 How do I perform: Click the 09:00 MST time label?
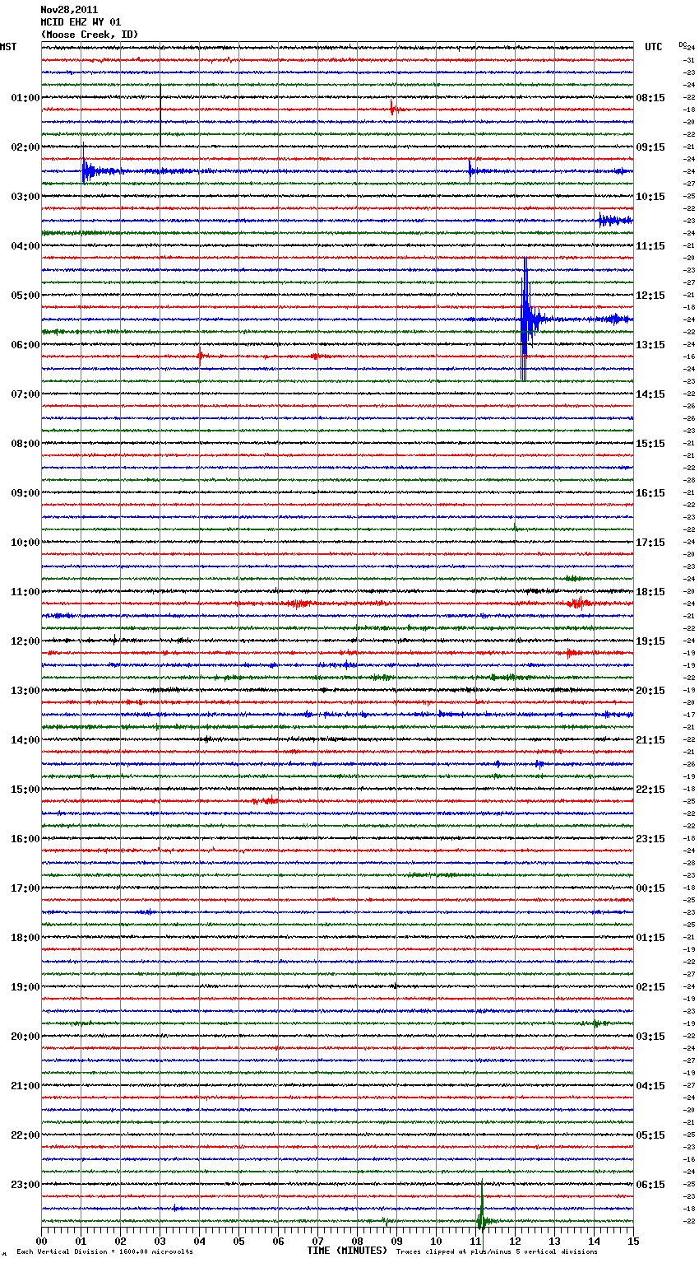pyautogui.click(x=25, y=493)
